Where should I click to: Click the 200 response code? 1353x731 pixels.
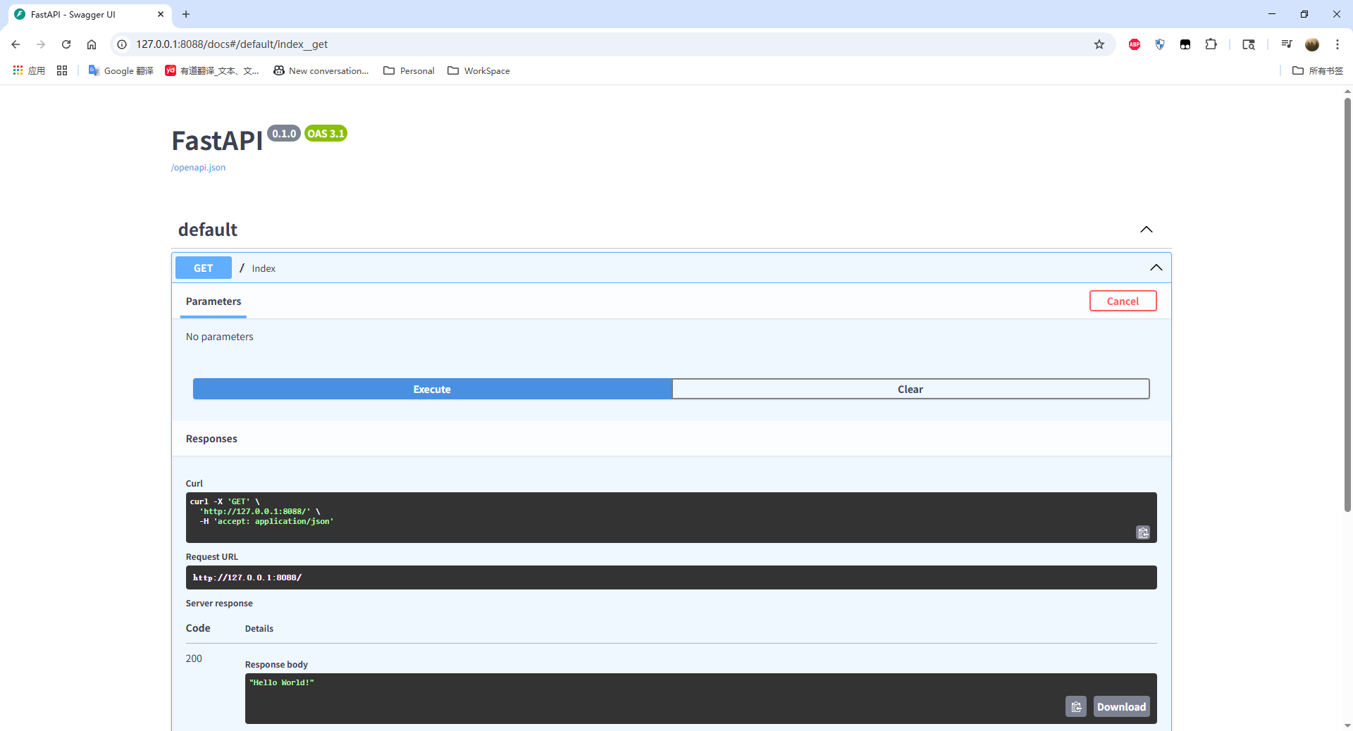click(194, 658)
